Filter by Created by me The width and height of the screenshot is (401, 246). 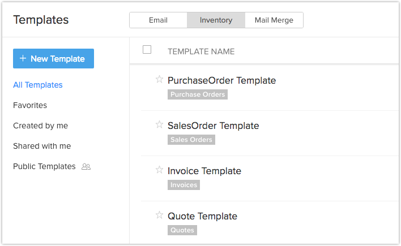coord(40,126)
